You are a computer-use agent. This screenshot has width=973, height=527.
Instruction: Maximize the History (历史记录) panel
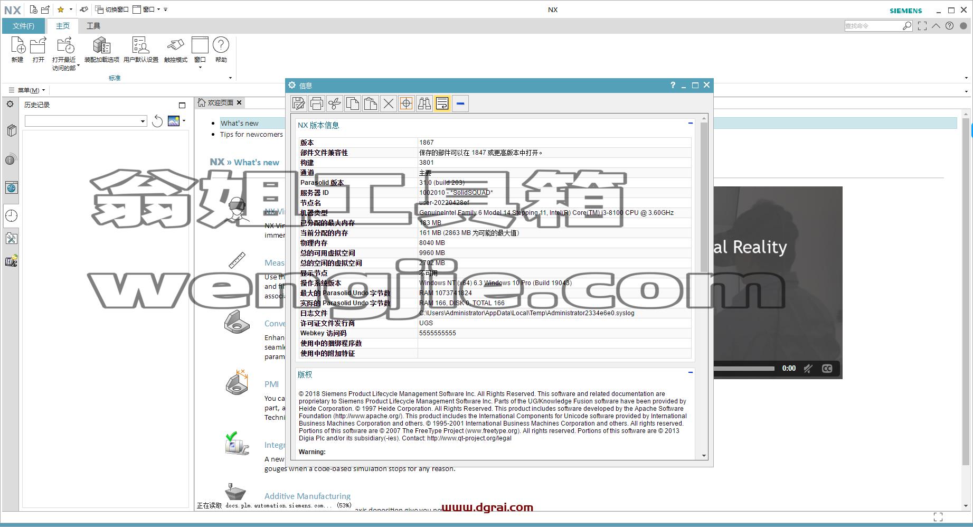coord(182,105)
